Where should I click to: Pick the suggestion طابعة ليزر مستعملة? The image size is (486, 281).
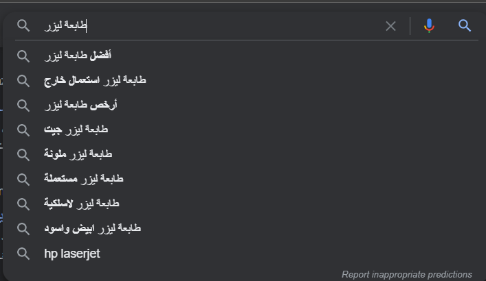point(83,179)
